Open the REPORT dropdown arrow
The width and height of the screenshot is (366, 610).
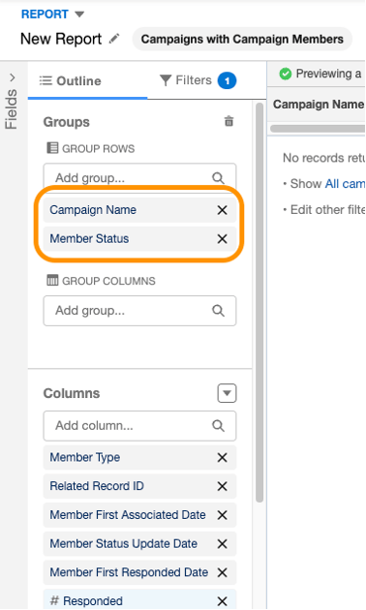(79, 15)
